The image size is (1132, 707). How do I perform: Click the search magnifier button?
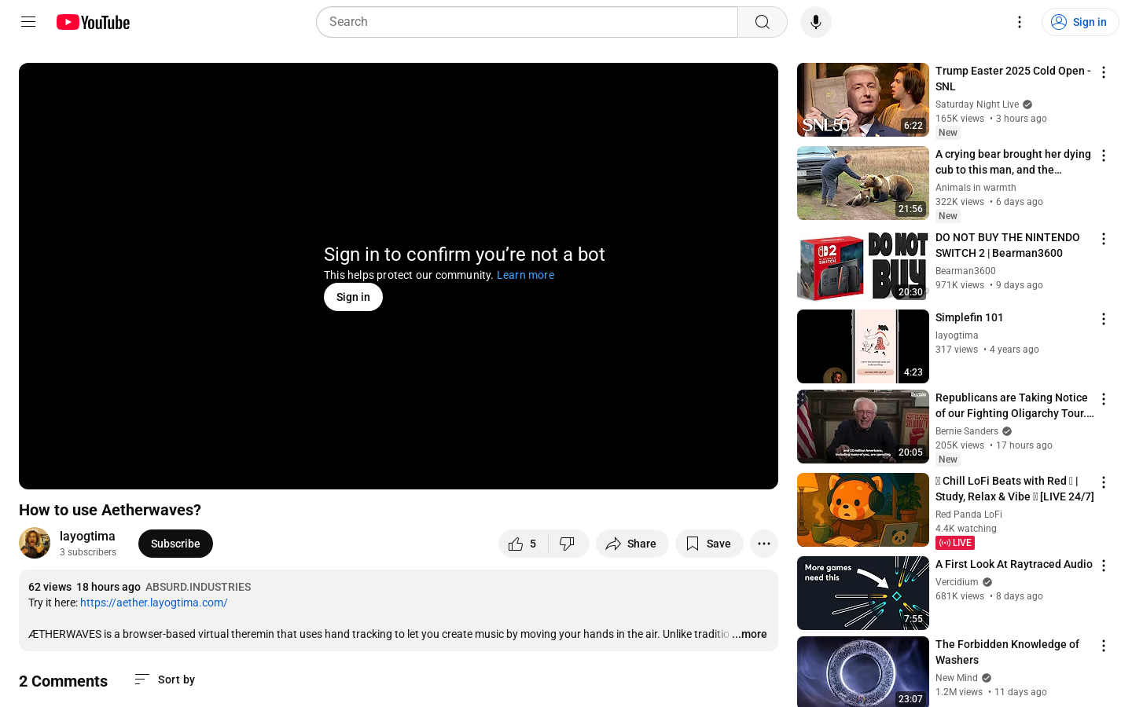[763, 22]
